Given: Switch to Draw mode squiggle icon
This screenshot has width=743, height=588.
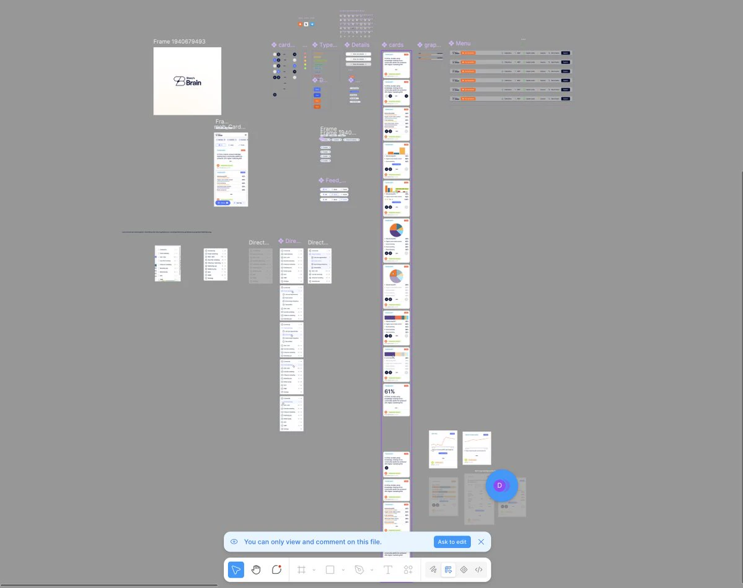Looking at the screenshot, I should point(433,569).
